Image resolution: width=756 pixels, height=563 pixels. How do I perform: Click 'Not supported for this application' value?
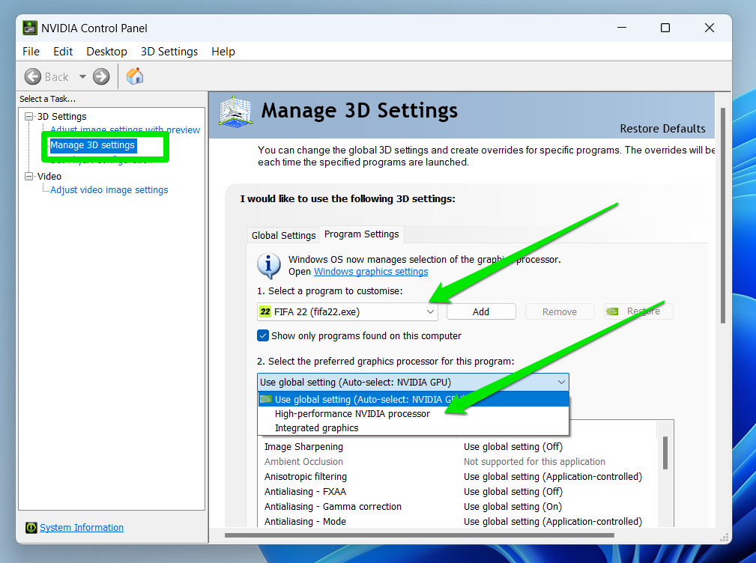point(534,462)
